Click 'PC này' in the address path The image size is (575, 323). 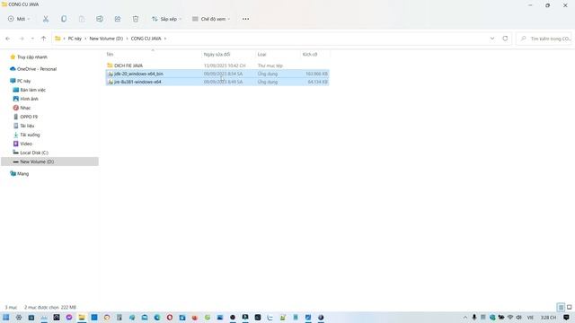[75, 39]
